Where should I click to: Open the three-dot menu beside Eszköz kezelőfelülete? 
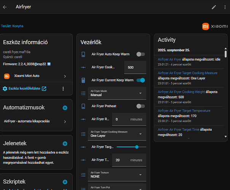(63, 89)
